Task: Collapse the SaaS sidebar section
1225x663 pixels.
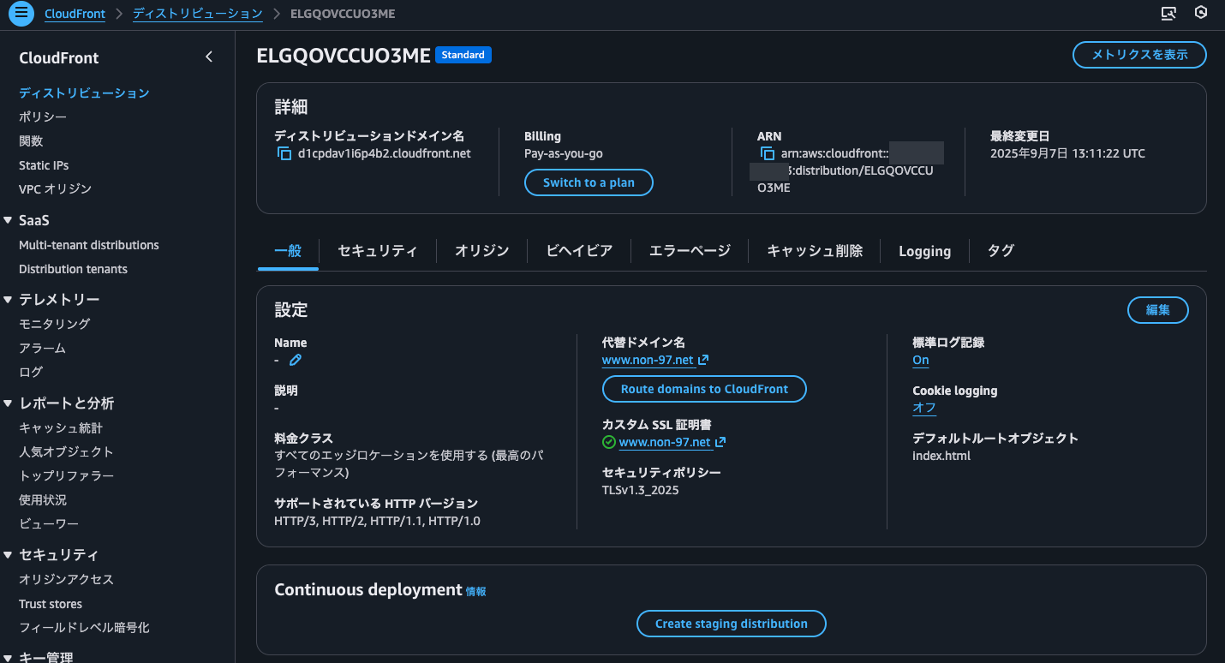Action: point(8,221)
